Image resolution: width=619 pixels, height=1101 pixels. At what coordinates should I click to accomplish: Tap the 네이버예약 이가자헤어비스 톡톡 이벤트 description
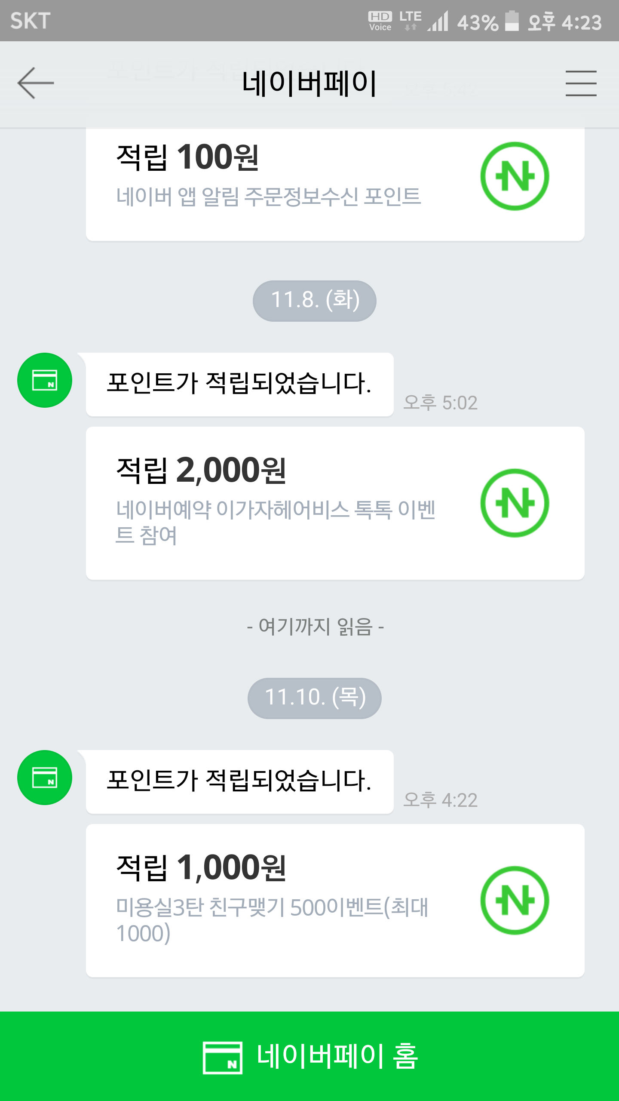[275, 522]
